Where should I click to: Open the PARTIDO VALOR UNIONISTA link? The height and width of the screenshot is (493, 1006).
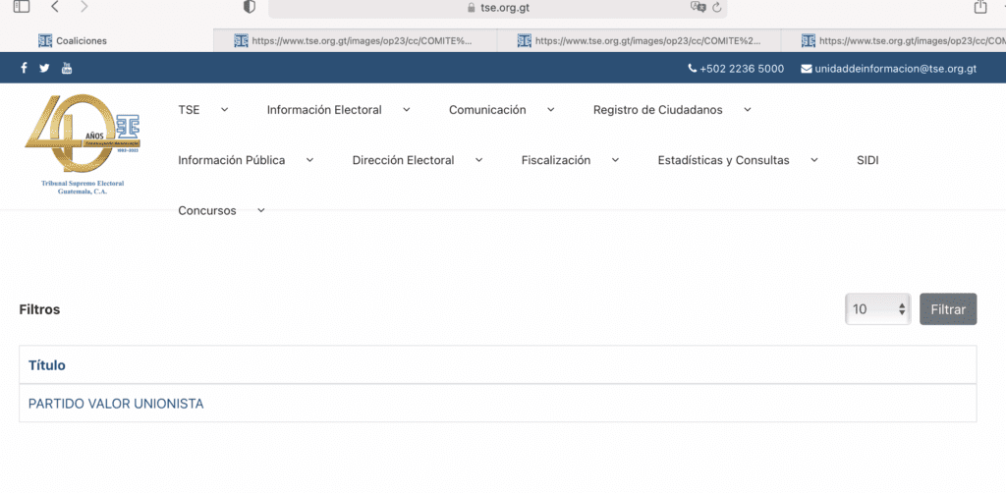pos(116,404)
